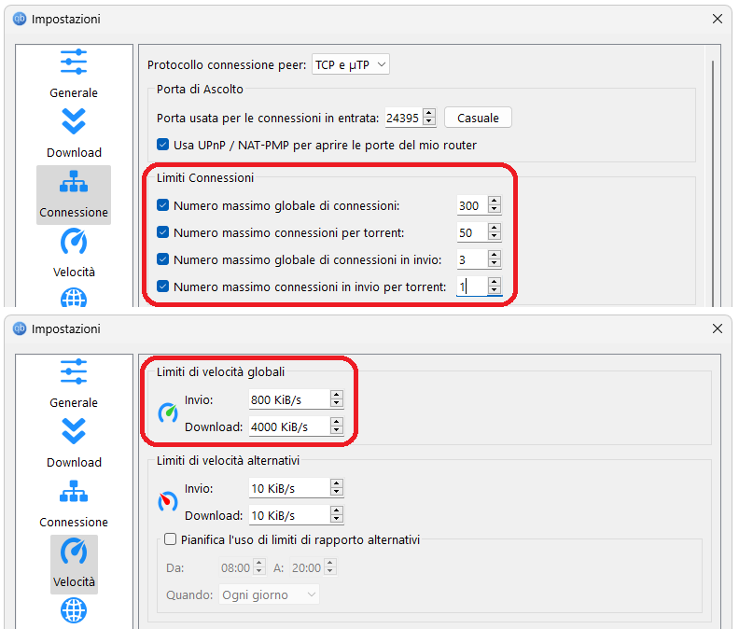This screenshot has height=629, width=739.
Task: Click alternative Invio field 10 KiB/s
Action: (289, 488)
